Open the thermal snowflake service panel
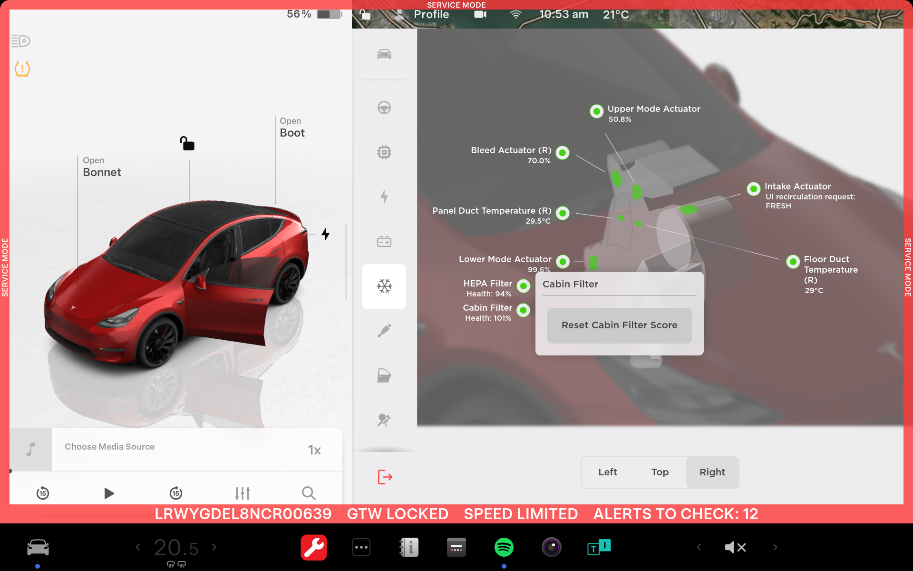Image resolution: width=913 pixels, height=571 pixels. 384,286
